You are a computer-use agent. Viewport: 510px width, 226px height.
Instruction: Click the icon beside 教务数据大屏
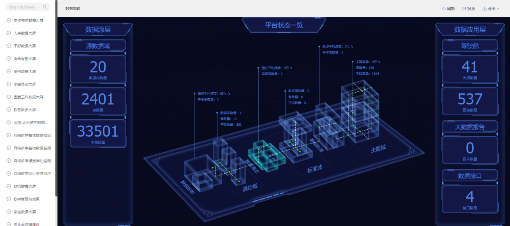click(x=9, y=110)
